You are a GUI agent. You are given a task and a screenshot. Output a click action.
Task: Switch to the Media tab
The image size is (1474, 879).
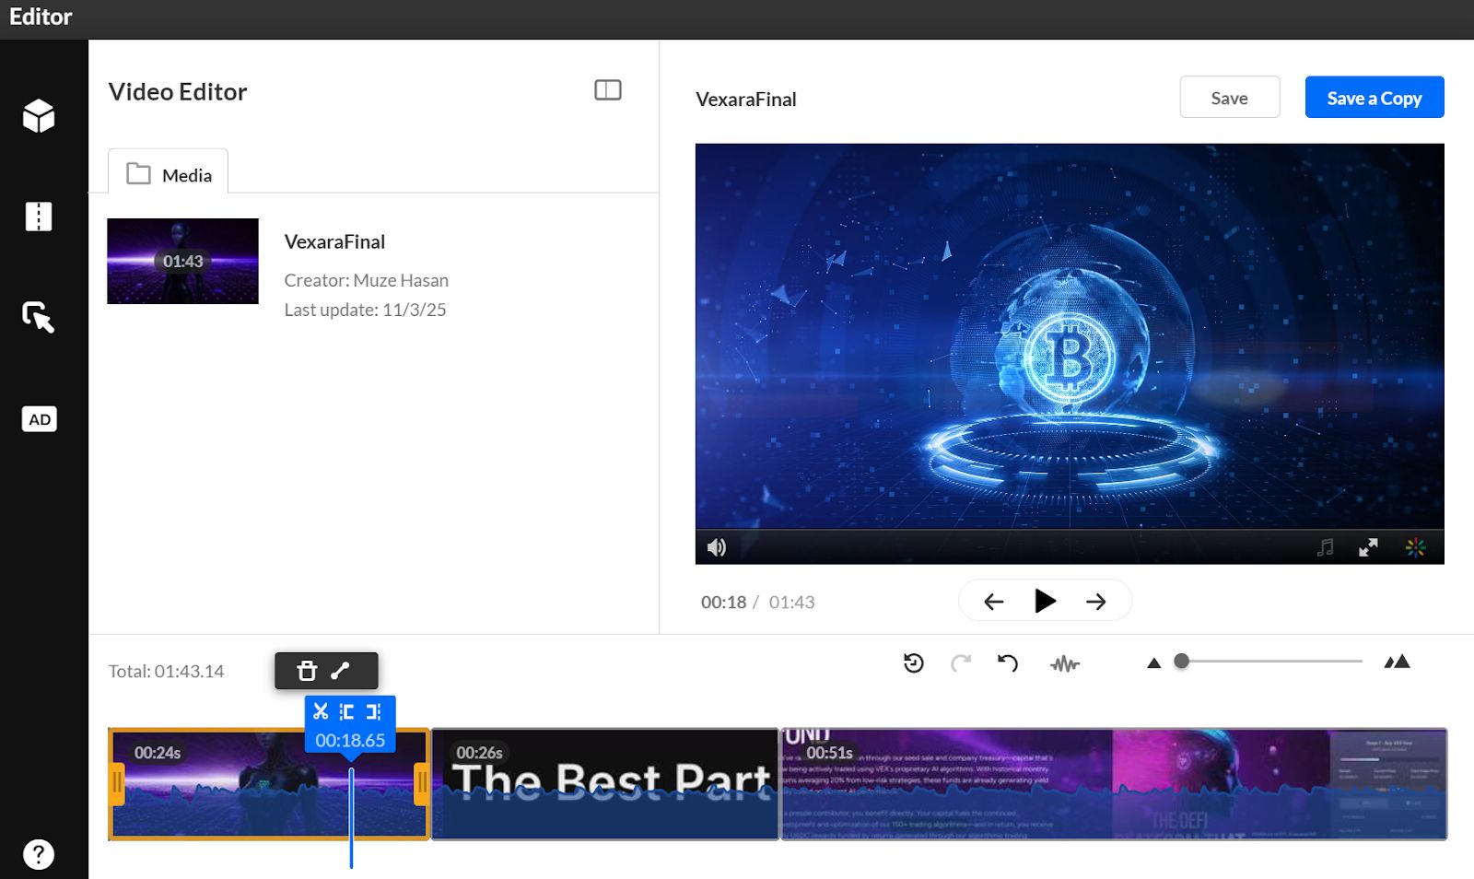[x=169, y=174]
